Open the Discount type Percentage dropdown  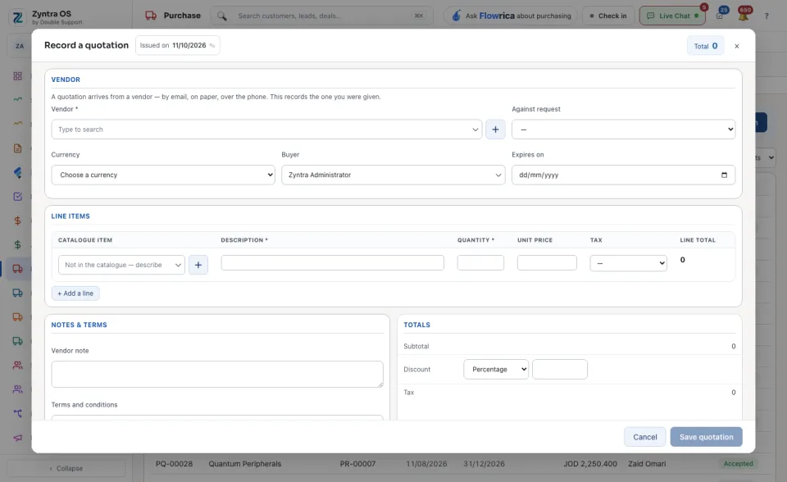(x=496, y=369)
